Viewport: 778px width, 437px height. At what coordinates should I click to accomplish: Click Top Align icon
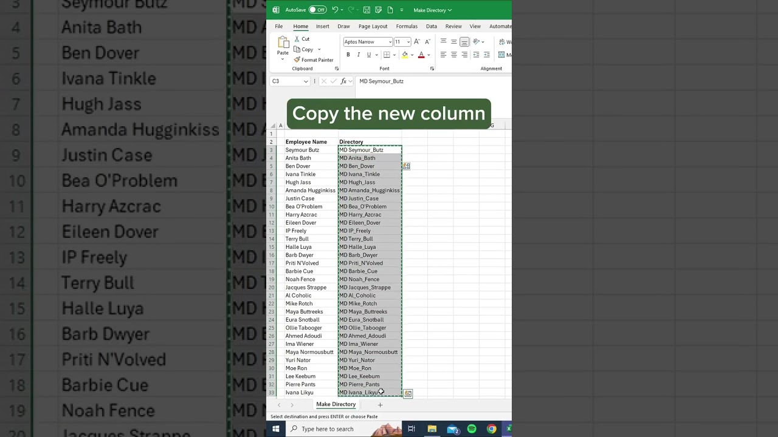[443, 42]
